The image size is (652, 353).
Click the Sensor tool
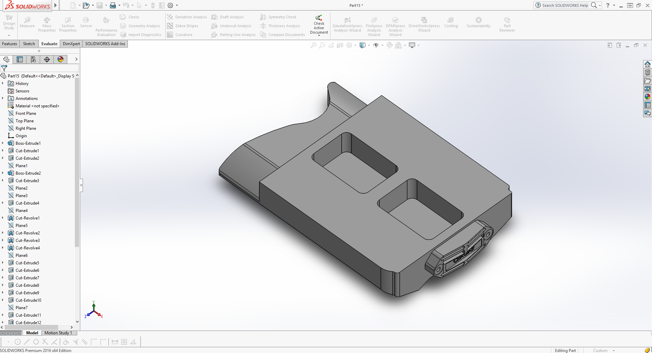click(x=86, y=22)
